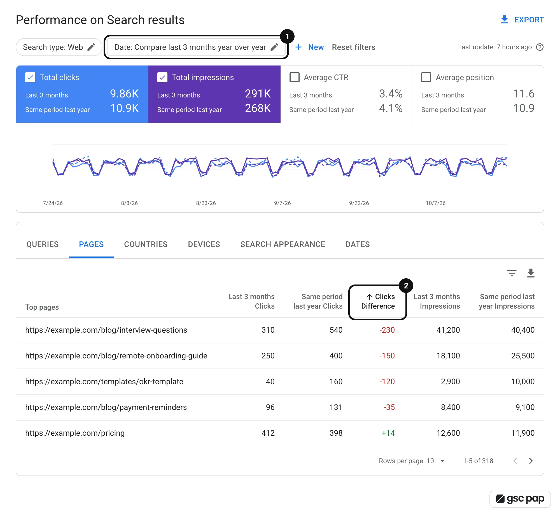Screen dimensions: 560x513
Task: Click Reset filters
Action: coord(354,47)
